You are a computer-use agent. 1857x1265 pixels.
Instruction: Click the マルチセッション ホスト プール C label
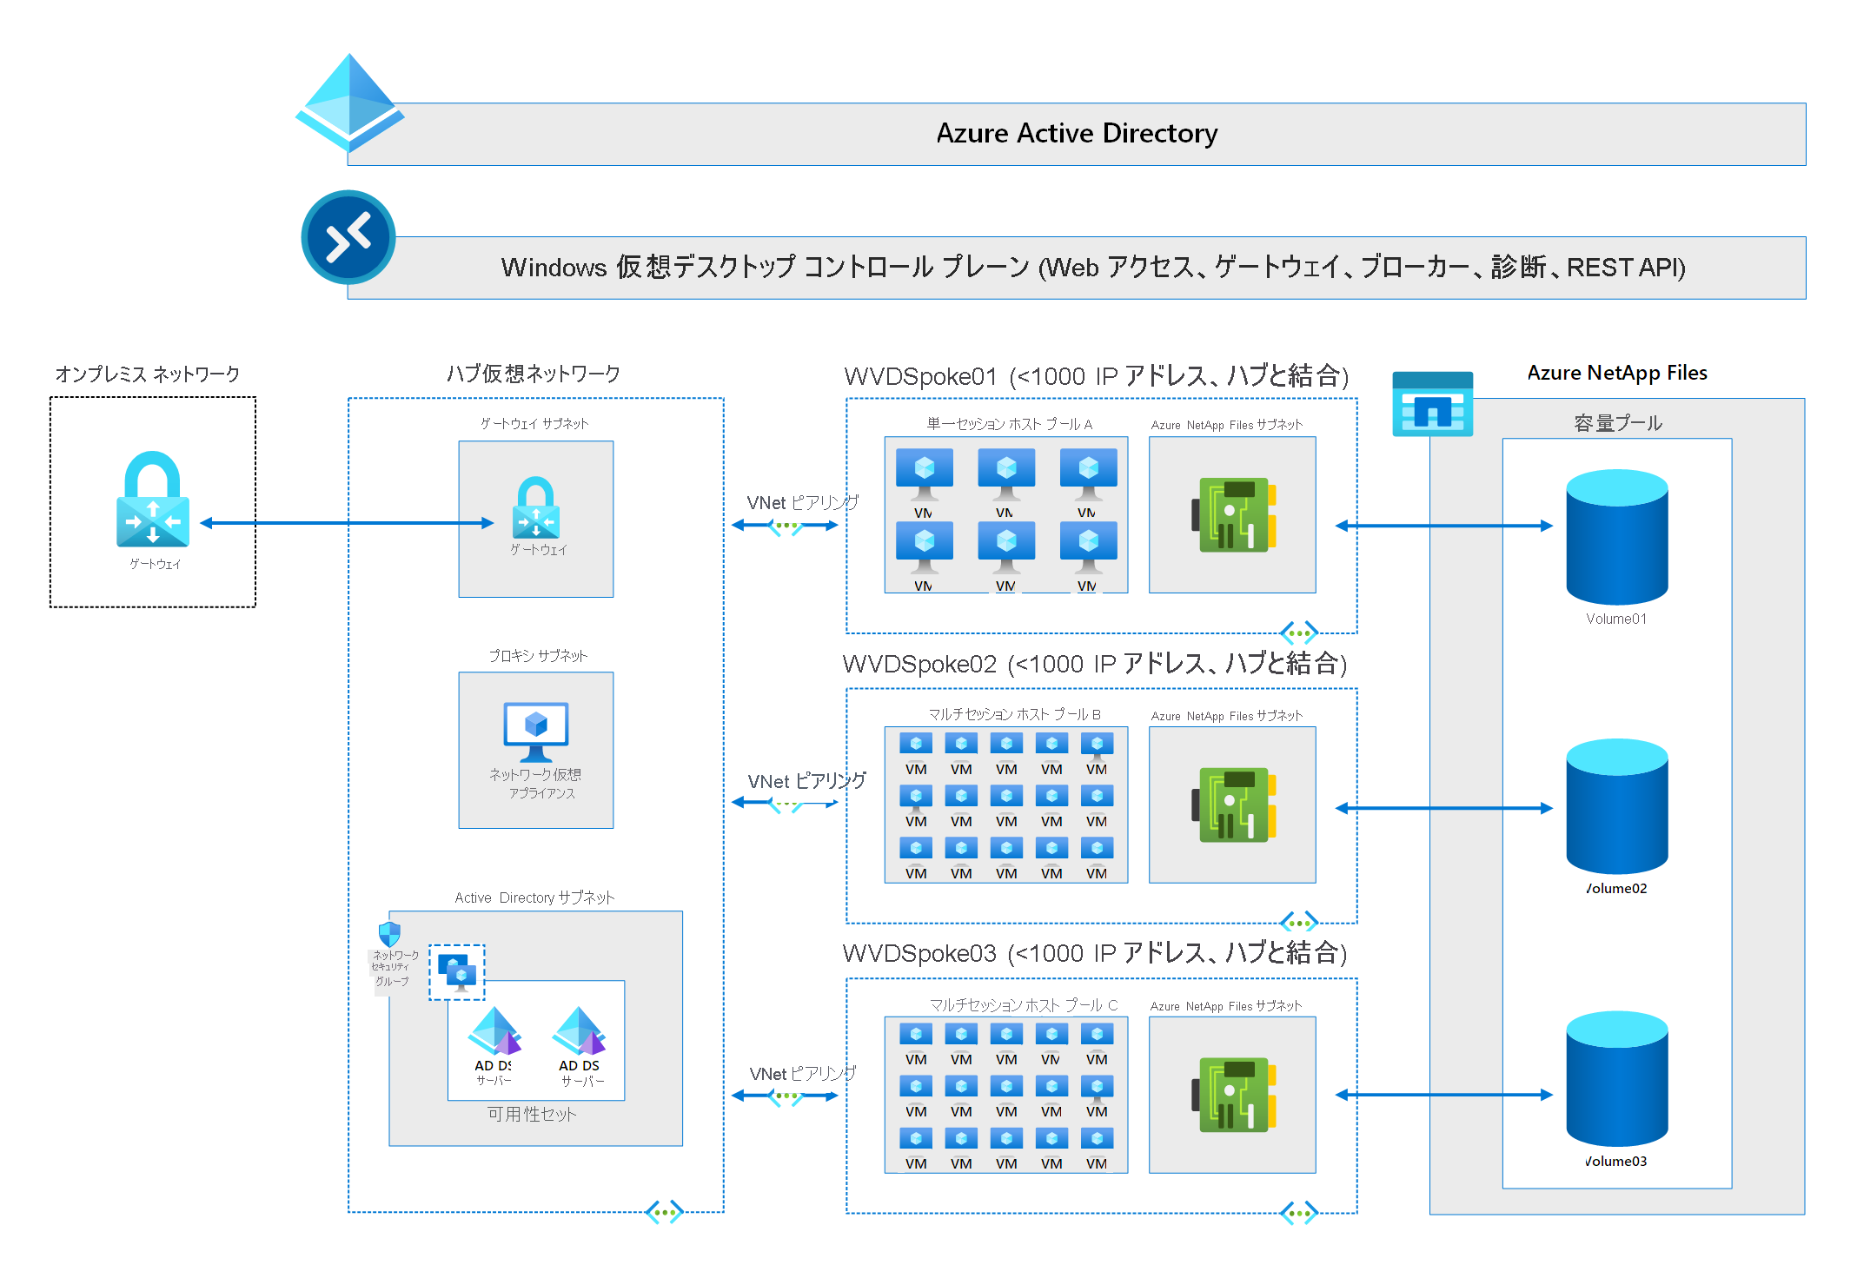1024,1005
